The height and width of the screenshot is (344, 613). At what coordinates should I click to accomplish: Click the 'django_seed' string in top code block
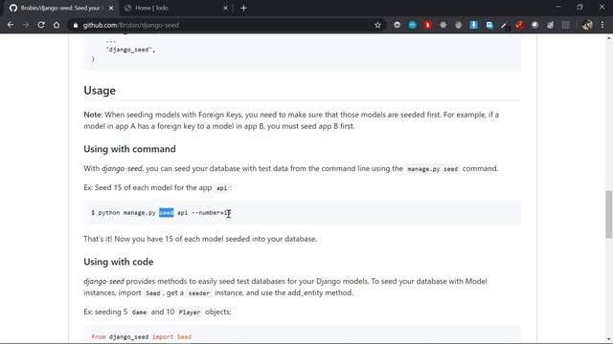coord(130,50)
